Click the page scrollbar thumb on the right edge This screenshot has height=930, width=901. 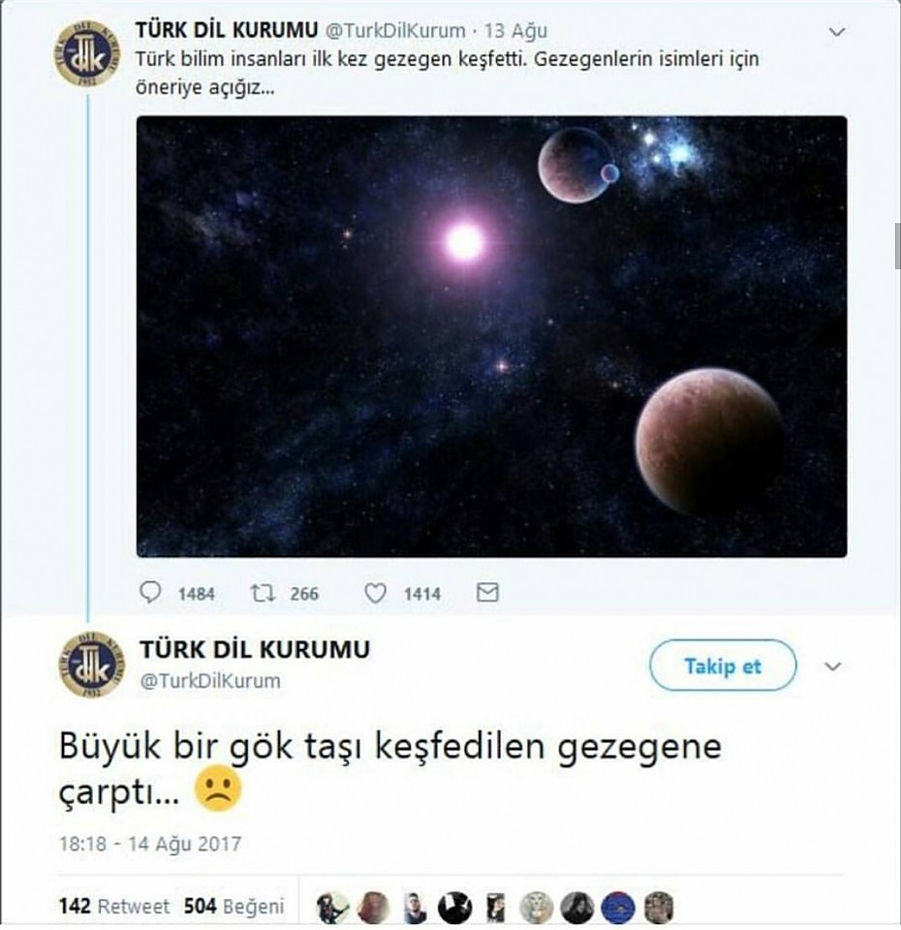pos(898,246)
